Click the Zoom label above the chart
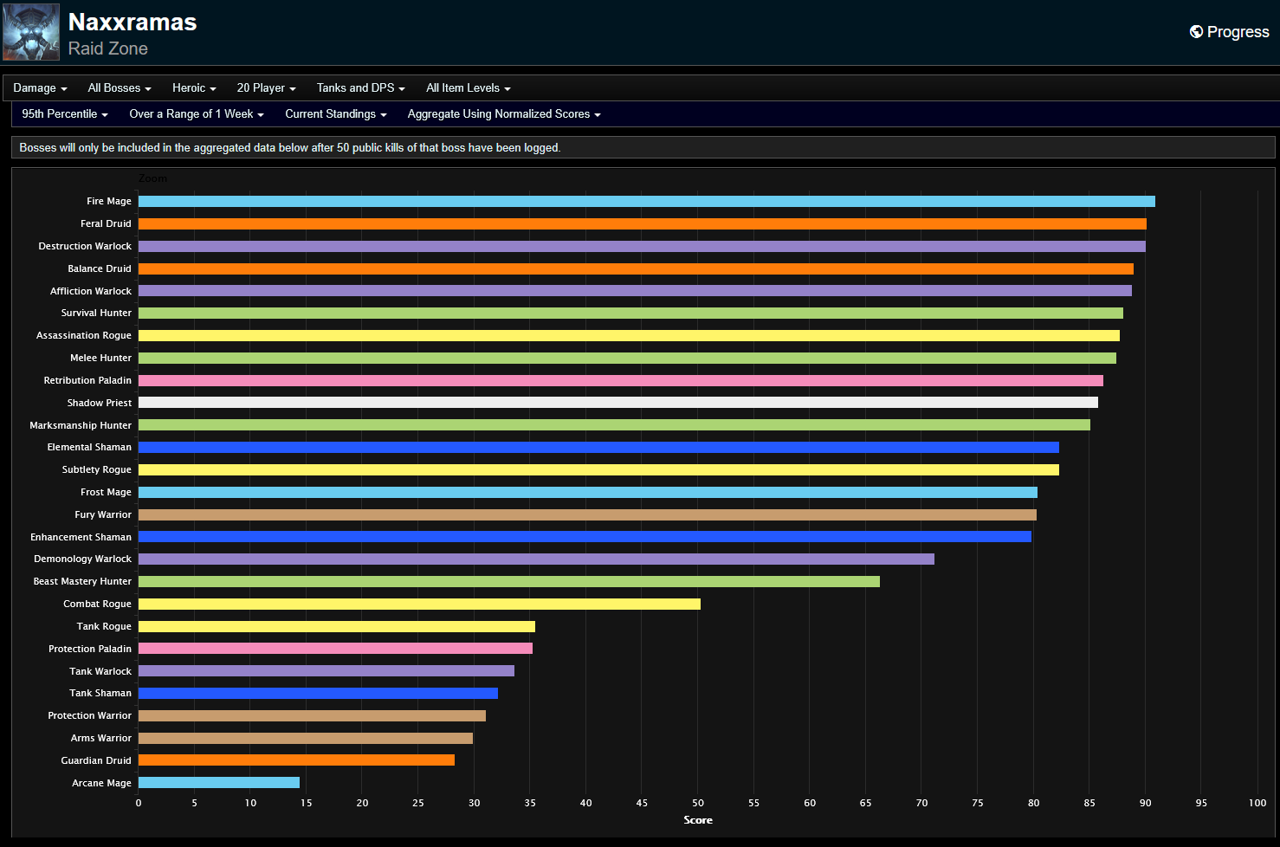The image size is (1280, 847). click(x=152, y=178)
